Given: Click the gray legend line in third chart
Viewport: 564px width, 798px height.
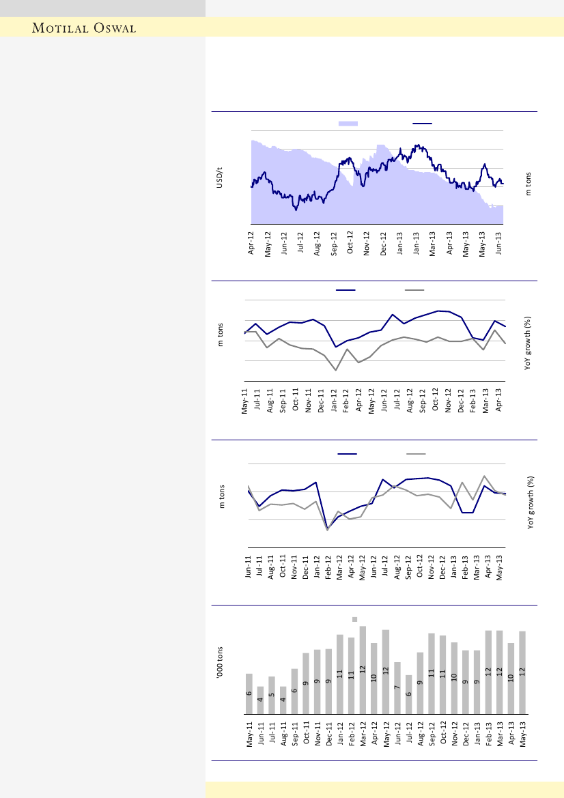Looking at the screenshot, I should (x=417, y=454).
